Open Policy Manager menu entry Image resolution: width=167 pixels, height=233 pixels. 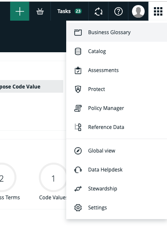pos(116,108)
